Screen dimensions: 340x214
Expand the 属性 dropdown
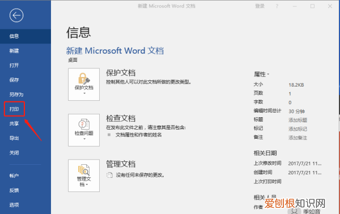[x=261, y=74]
